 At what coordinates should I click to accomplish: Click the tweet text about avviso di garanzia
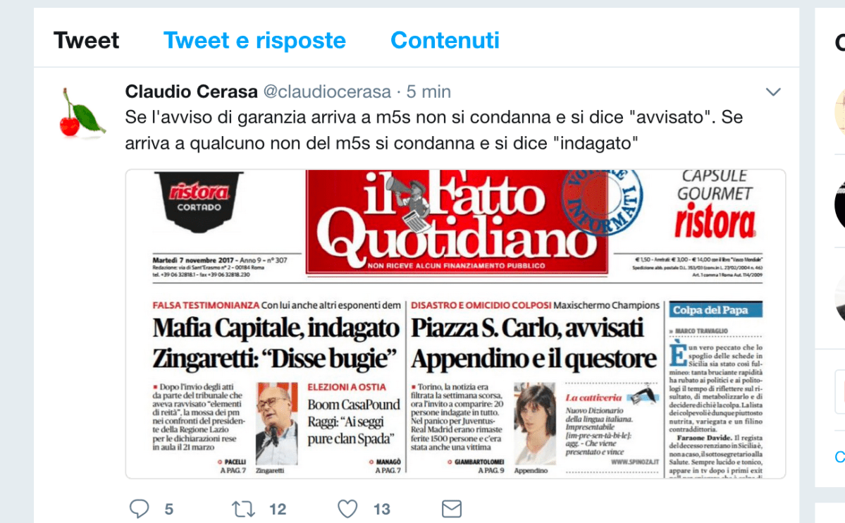[x=434, y=130]
